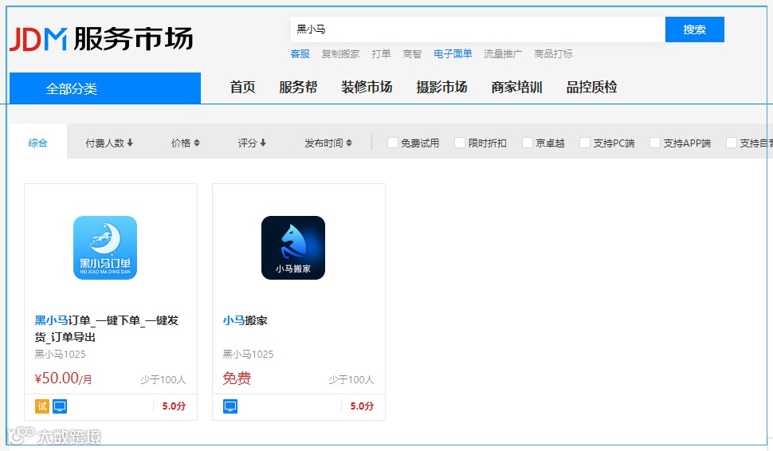Open the 小马搬家 title link
Viewport: 773px width, 451px height.
click(x=245, y=320)
